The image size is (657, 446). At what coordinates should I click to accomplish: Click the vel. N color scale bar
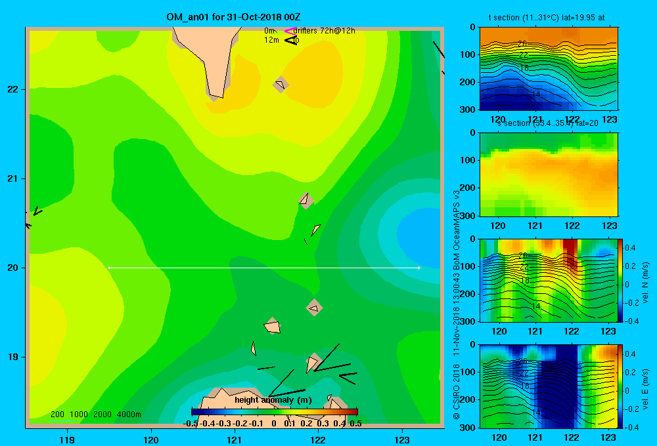pos(621,280)
